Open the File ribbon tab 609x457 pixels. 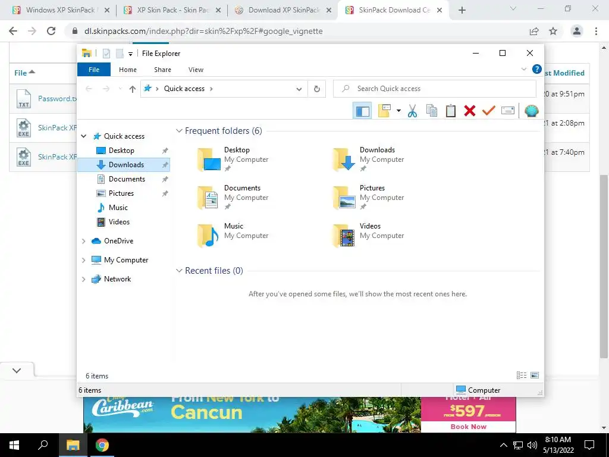tap(94, 70)
